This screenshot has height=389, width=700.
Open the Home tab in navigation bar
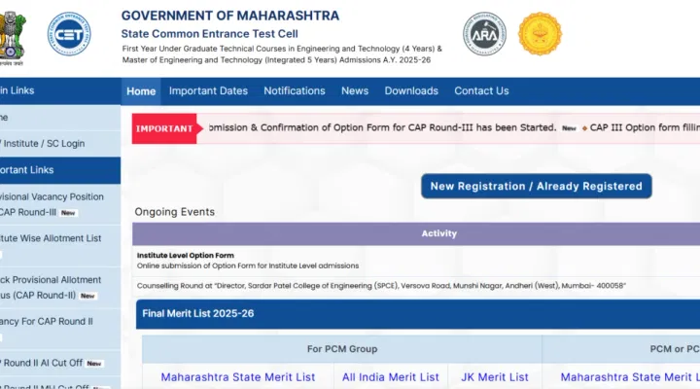pyautogui.click(x=141, y=91)
